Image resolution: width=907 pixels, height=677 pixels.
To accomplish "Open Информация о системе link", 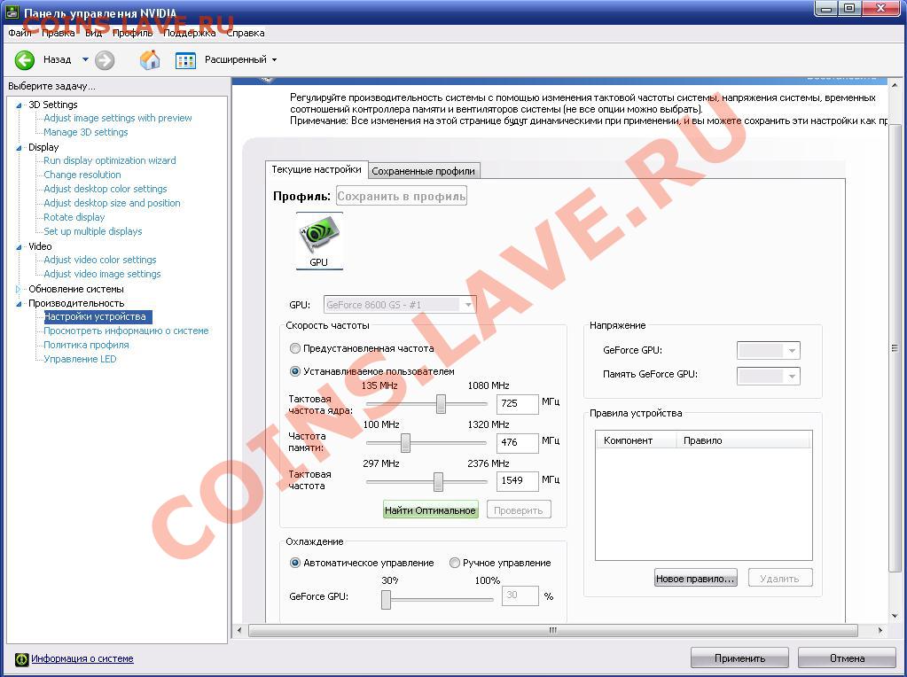I will (x=82, y=658).
